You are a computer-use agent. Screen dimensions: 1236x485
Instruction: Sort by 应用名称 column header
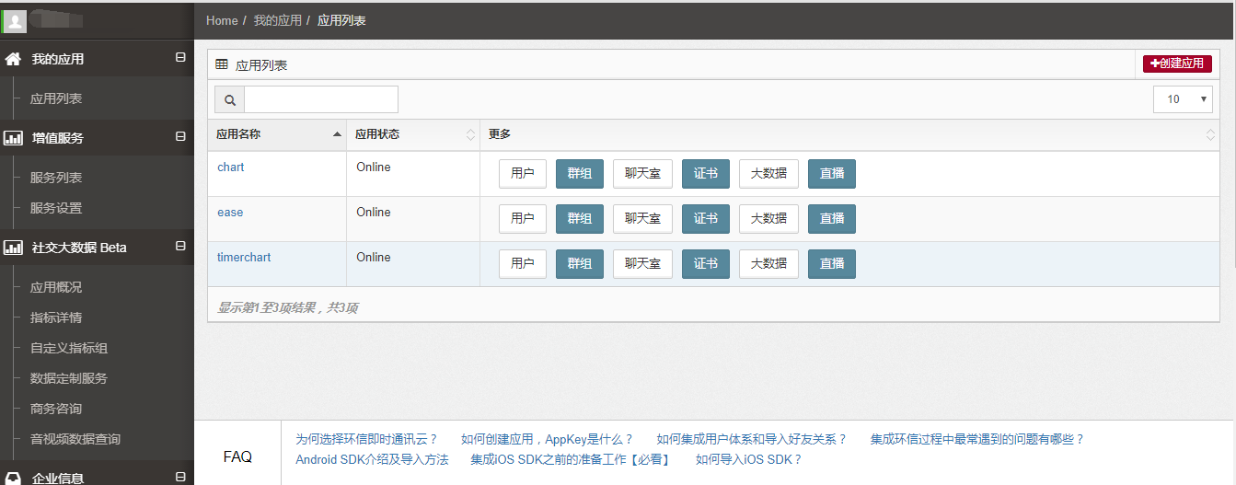click(277, 134)
